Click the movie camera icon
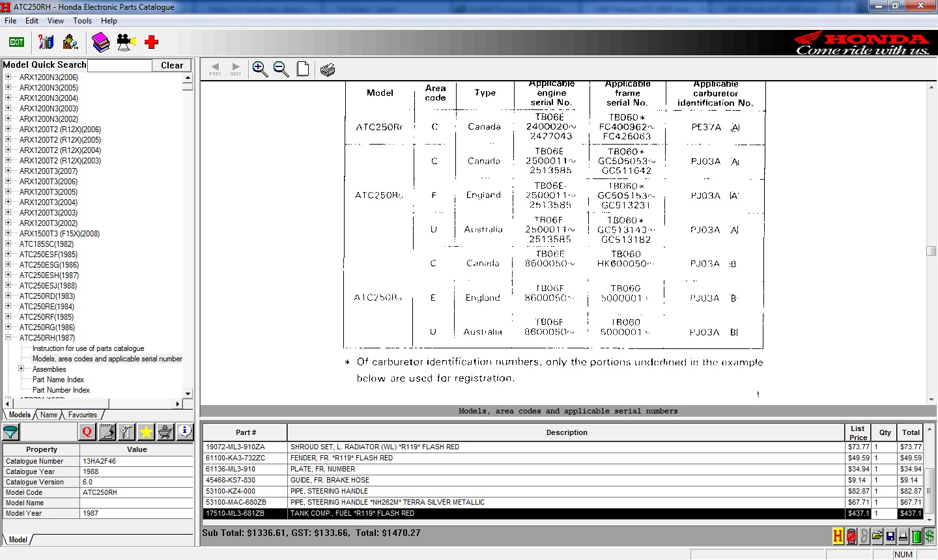This screenshot has width=938, height=560. pyautogui.click(x=126, y=42)
